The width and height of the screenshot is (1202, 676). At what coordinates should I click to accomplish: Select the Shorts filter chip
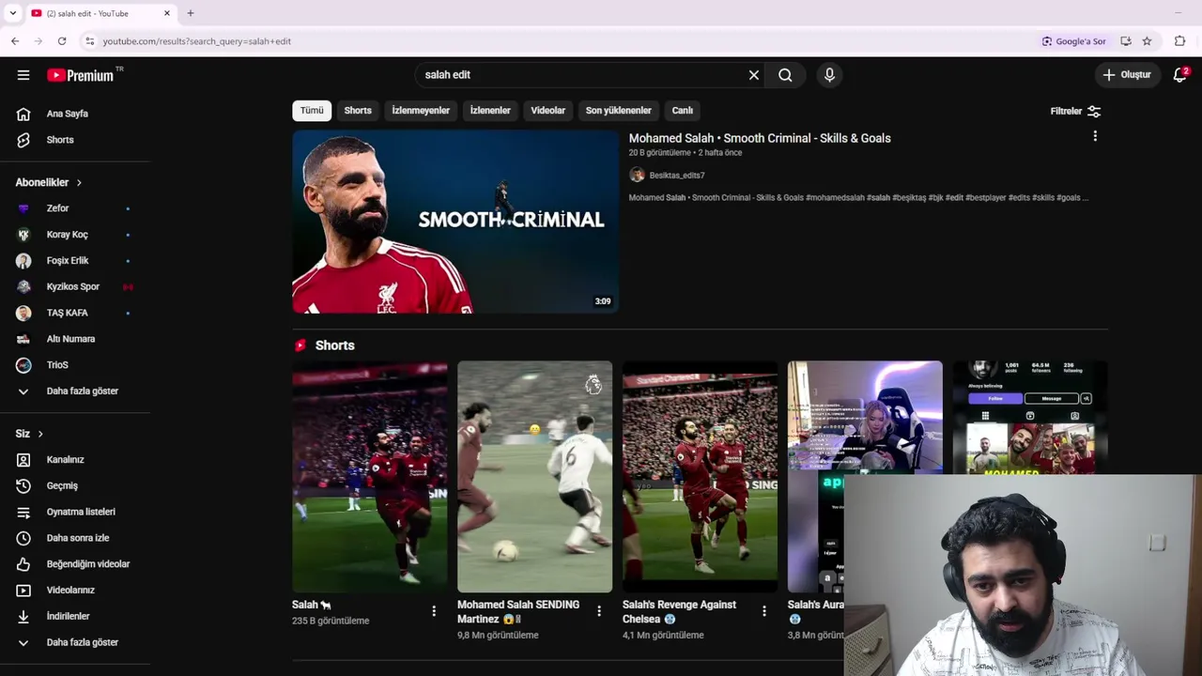point(358,111)
